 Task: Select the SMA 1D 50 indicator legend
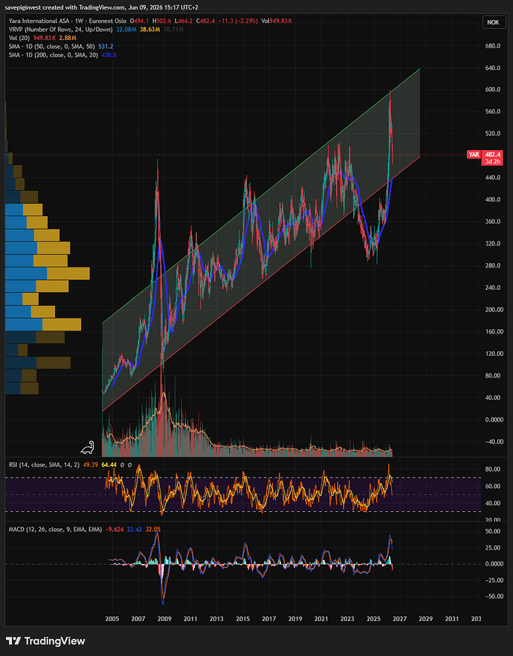click(x=52, y=46)
